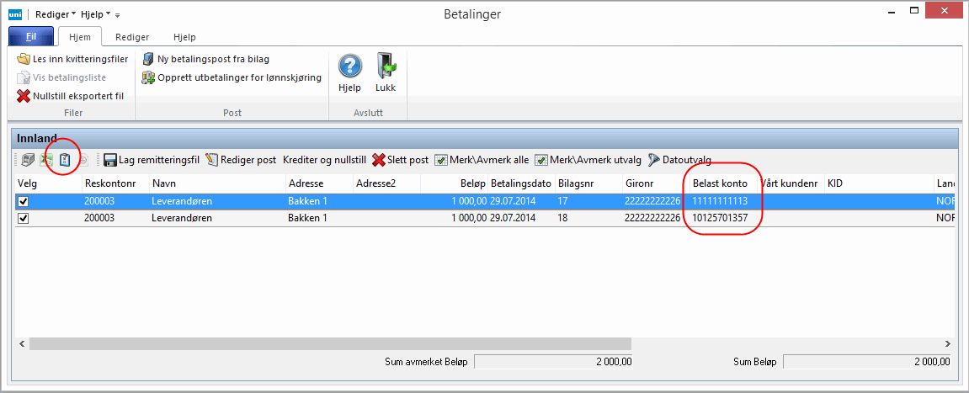Click the Lukk door icon
This screenshot has width=969, height=393.
coord(386,65)
